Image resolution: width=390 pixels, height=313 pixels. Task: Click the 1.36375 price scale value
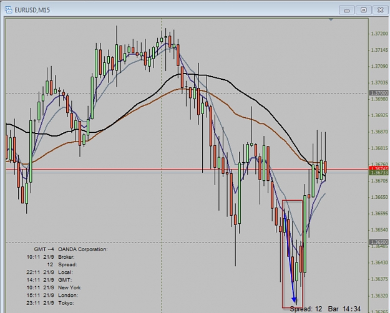coord(379,279)
